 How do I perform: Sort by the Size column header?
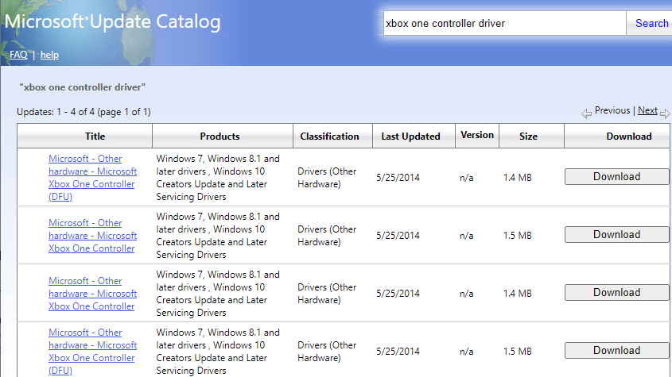(x=531, y=136)
